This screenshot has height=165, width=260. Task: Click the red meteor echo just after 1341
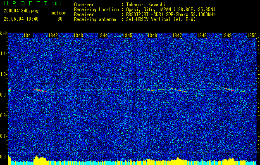pos(40,90)
